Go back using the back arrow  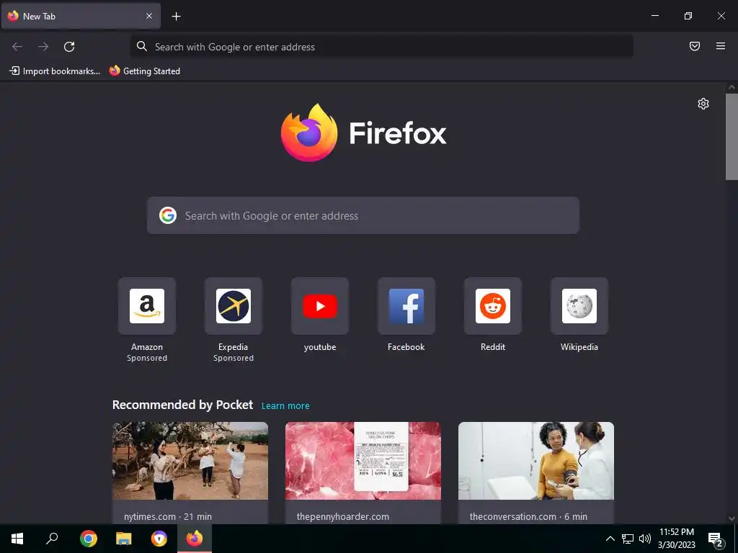(17, 47)
